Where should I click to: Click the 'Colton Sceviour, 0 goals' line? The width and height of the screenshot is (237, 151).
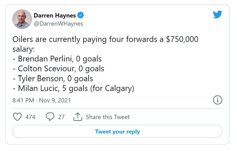(58, 68)
